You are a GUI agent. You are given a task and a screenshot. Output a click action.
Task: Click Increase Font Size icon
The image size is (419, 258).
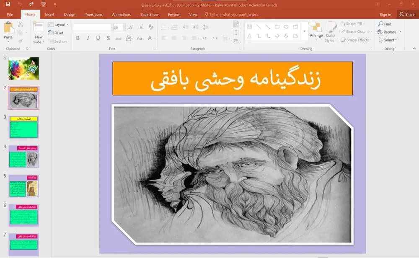[x=131, y=27]
